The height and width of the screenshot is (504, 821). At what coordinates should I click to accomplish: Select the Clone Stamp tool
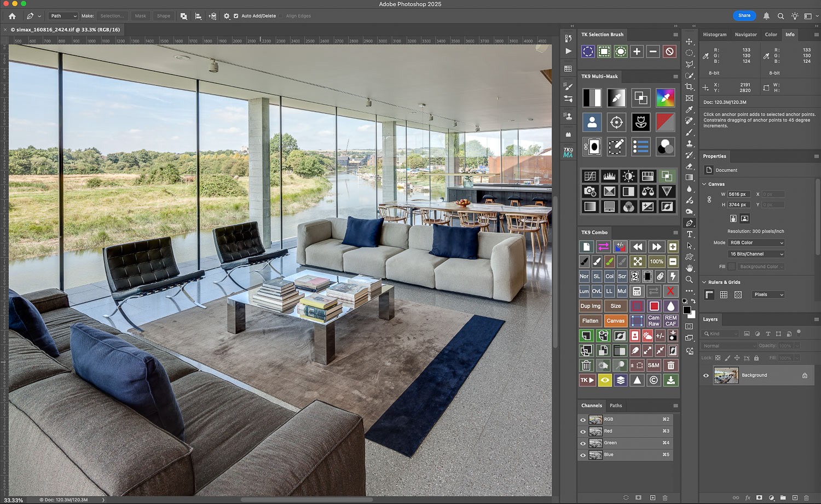[689, 143]
